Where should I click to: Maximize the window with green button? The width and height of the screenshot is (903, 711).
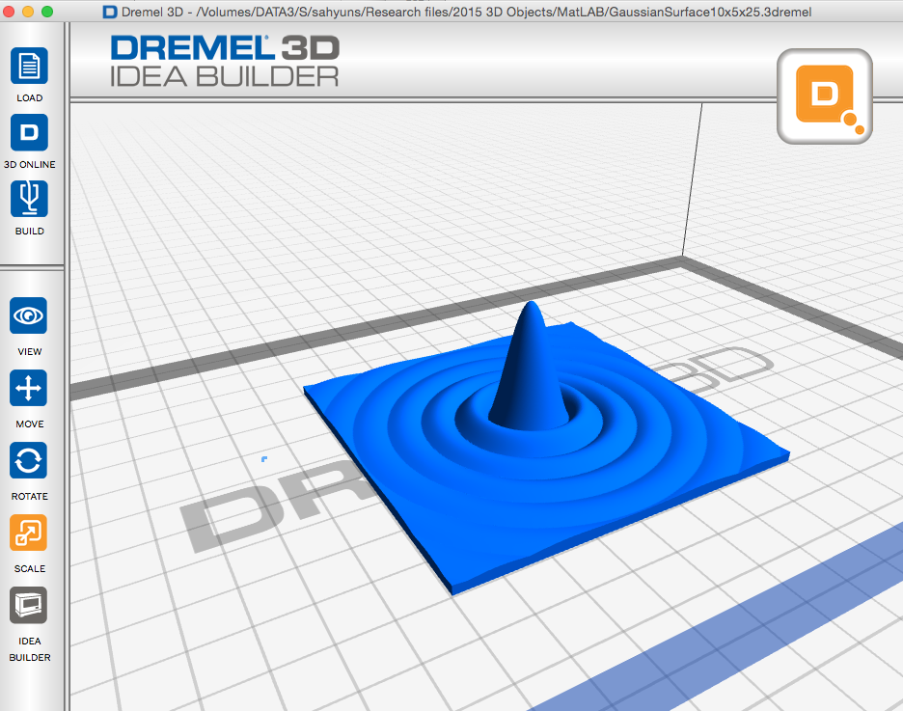(47, 12)
